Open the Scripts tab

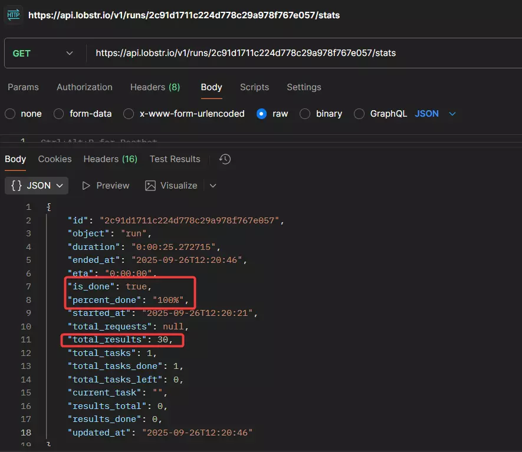coord(254,87)
